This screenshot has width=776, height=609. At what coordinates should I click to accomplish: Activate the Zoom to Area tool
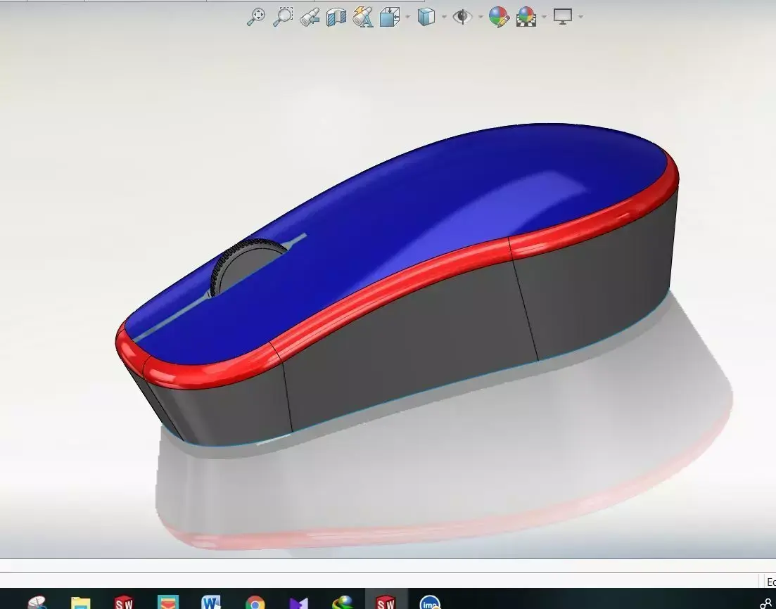(x=283, y=17)
